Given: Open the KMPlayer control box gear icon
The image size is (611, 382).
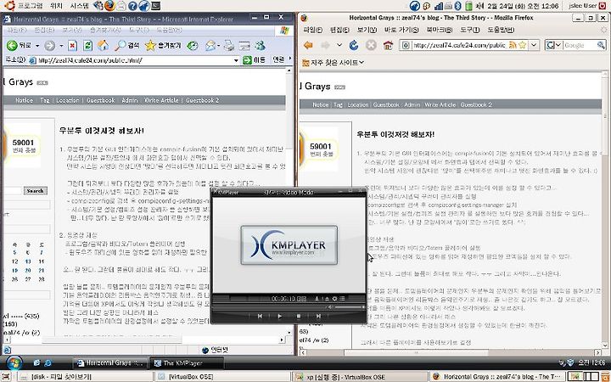Looking at the screenshot, I should click(334, 299).
